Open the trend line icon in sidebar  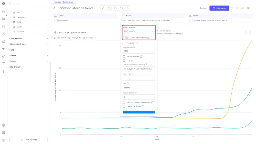[4, 41]
